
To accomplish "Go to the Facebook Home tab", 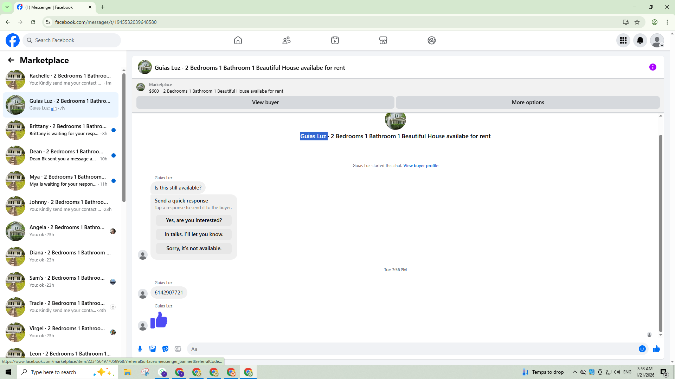I will click(238, 40).
